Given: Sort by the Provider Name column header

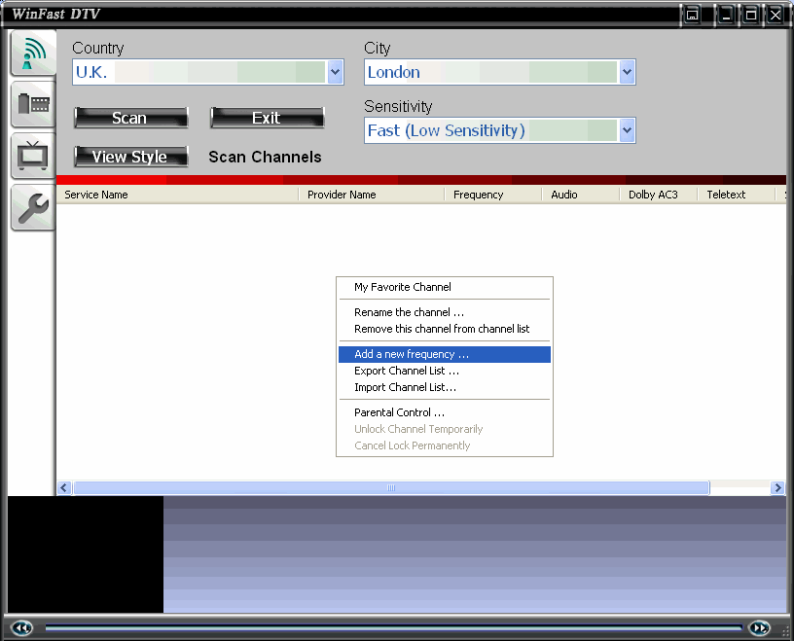Looking at the screenshot, I should point(371,195).
